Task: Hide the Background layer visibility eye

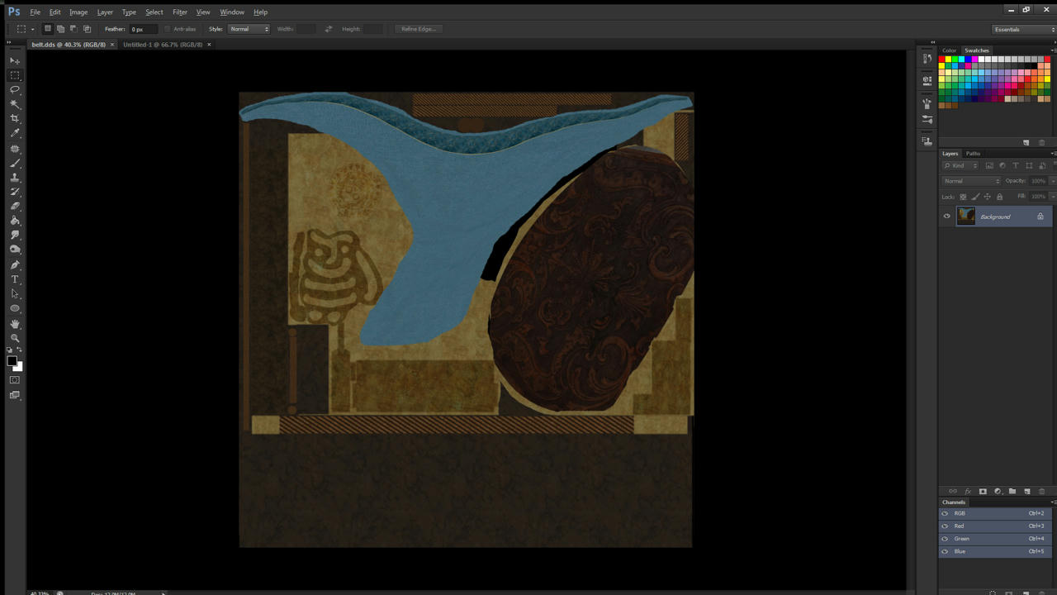Action: [947, 217]
